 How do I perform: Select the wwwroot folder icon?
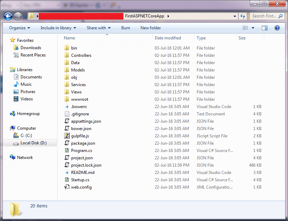(67, 99)
